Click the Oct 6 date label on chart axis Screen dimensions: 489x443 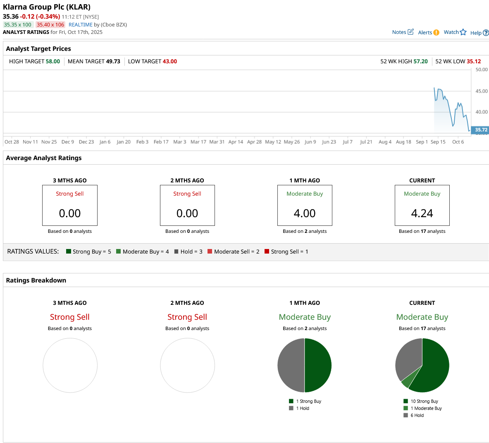(458, 141)
